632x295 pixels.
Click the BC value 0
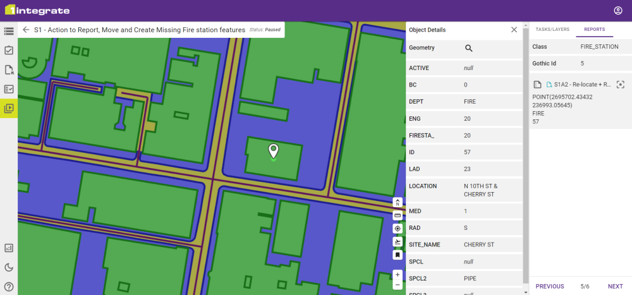click(x=466, y=85)
